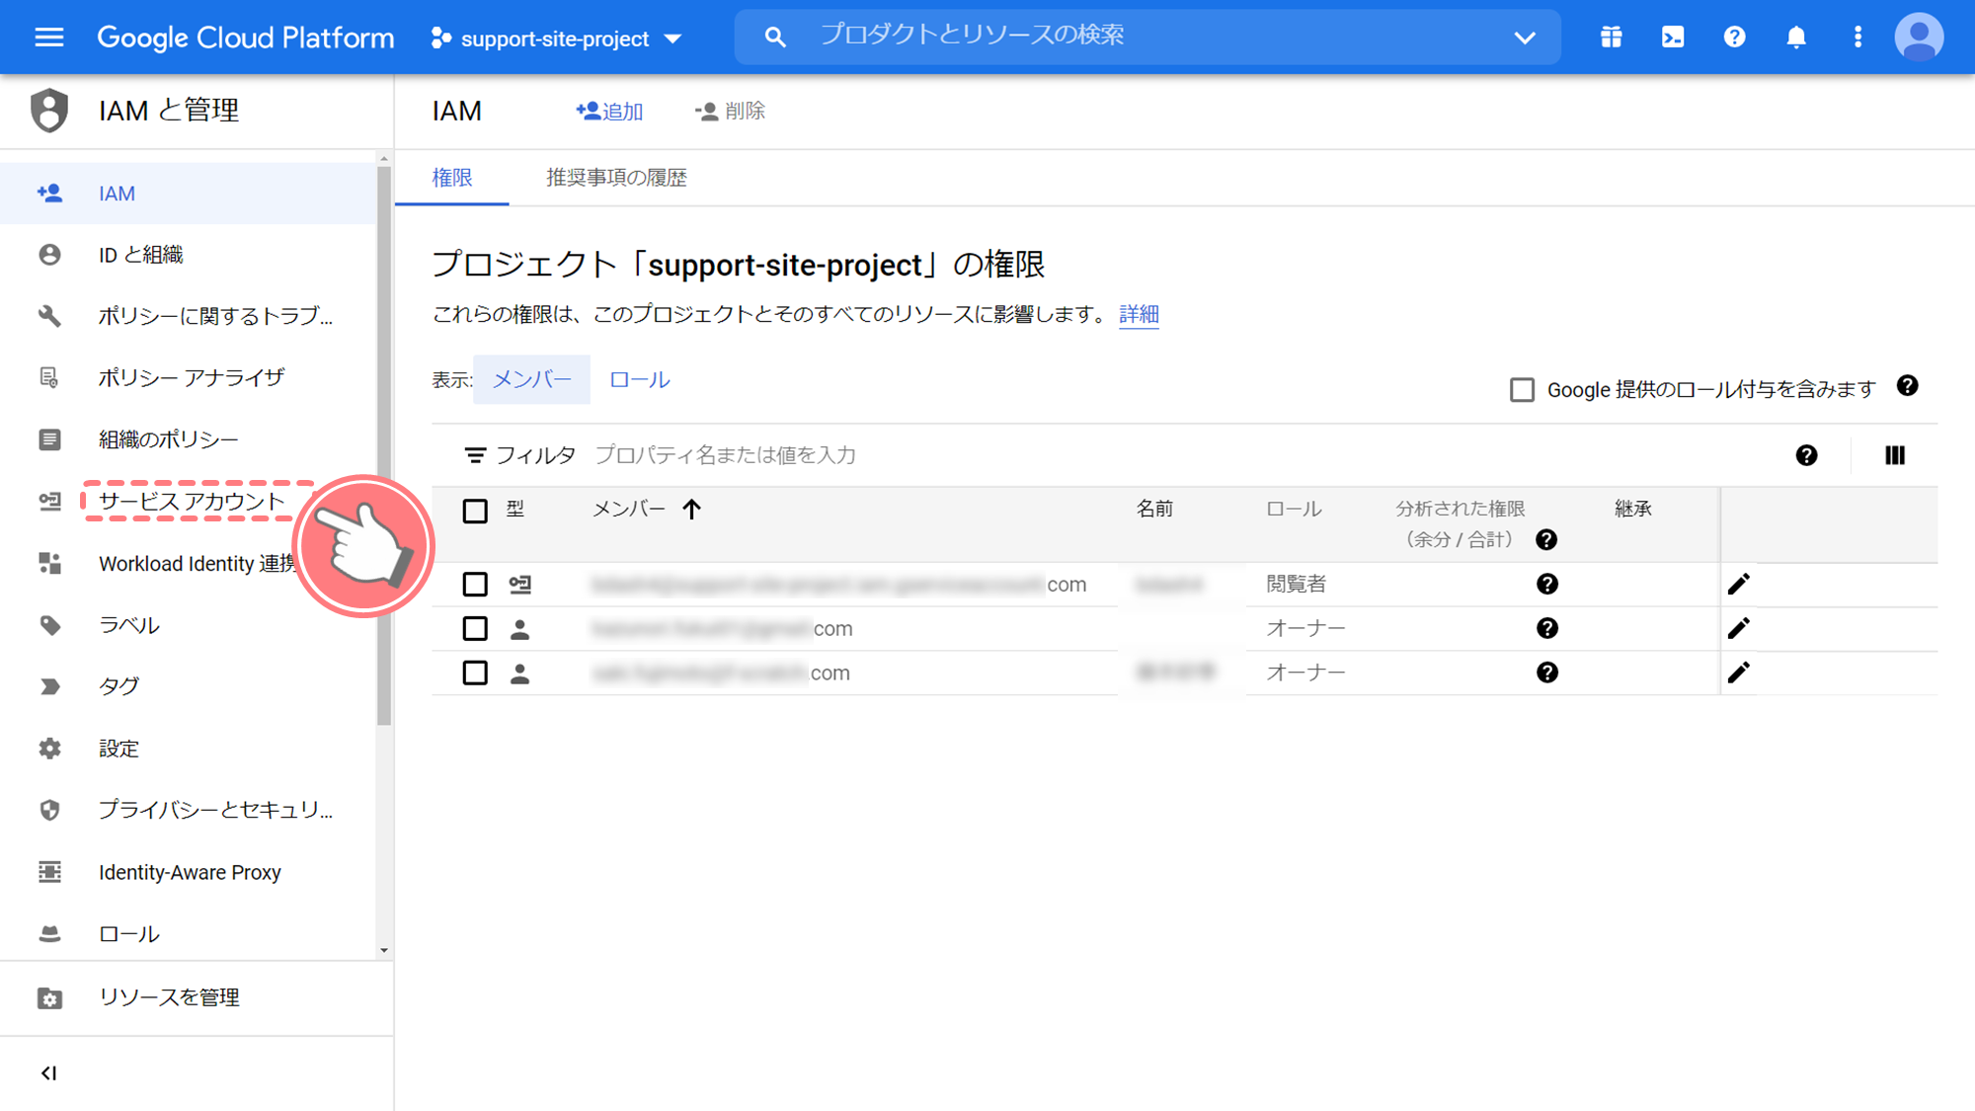
Task: Click the 継承 column header
Action: tap(1633, 510)
